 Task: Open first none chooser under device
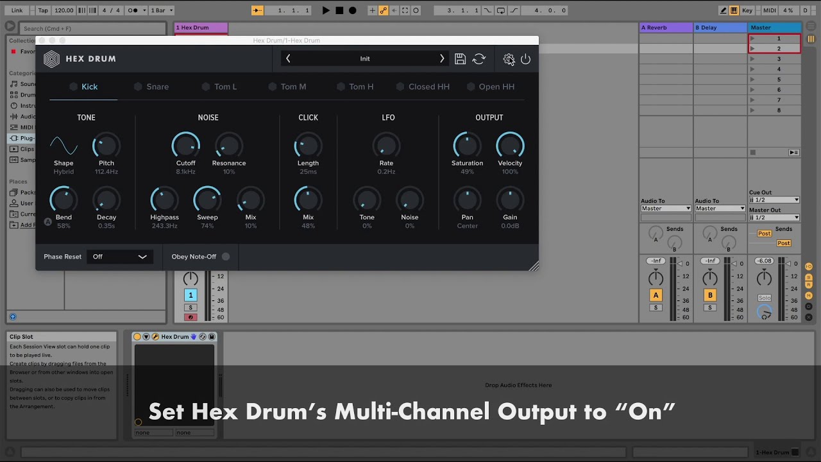coord(153,432)
